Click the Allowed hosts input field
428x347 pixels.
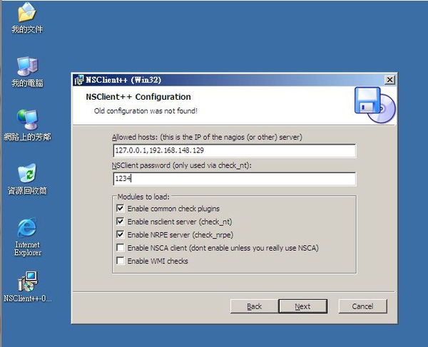point(234,150)
